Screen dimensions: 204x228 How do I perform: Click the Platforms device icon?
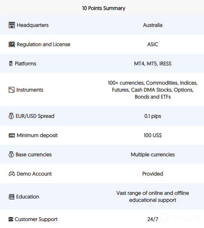pos(11,63)
